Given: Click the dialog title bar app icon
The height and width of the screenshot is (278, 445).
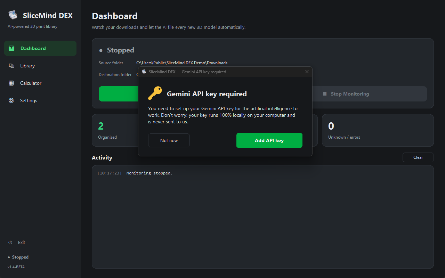Looking at the screenshot, I should tap(144, 72).
